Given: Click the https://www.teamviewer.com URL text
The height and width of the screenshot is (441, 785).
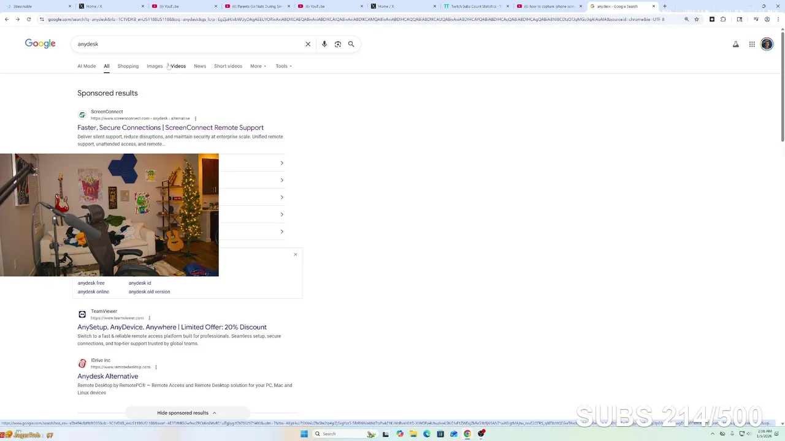Looking at the screenshot, I should point(117,318).
